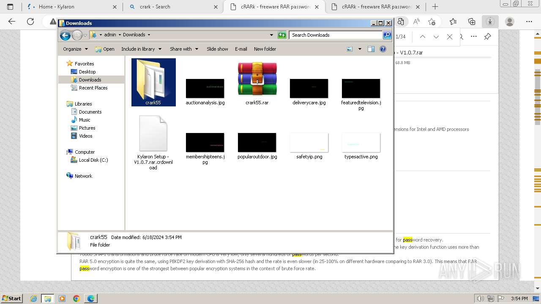Open the dropdown arrow after Downloads breadcrumb

149,35
